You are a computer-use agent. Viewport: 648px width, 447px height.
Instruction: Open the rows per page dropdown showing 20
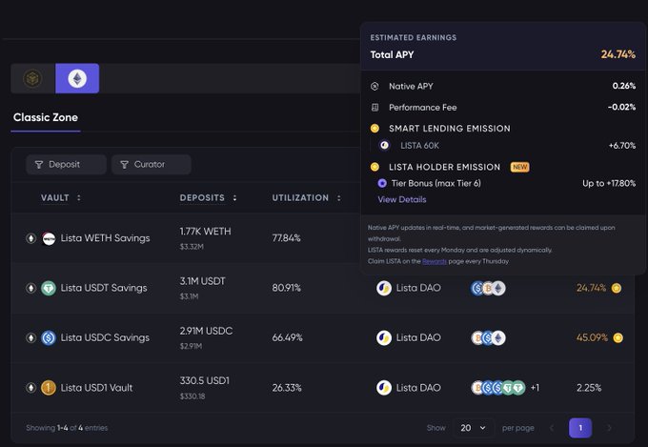point(474,428)
